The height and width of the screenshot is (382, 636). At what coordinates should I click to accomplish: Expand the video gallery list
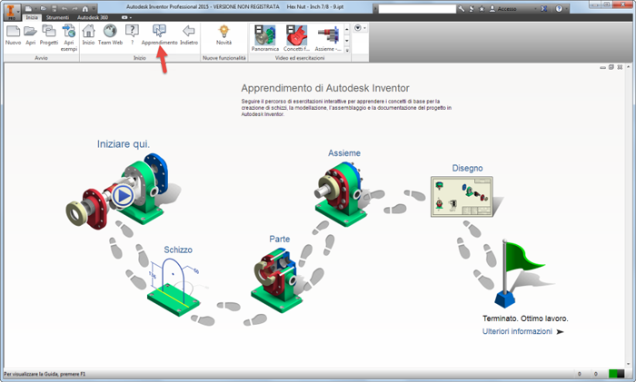click(x=347, y=50)
